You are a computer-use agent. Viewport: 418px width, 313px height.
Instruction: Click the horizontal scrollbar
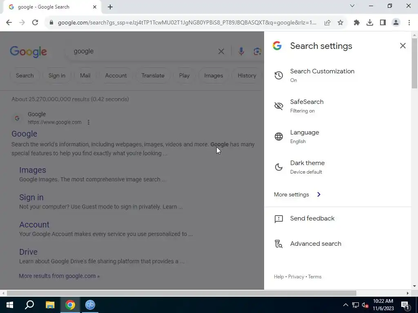pos(181,293)
